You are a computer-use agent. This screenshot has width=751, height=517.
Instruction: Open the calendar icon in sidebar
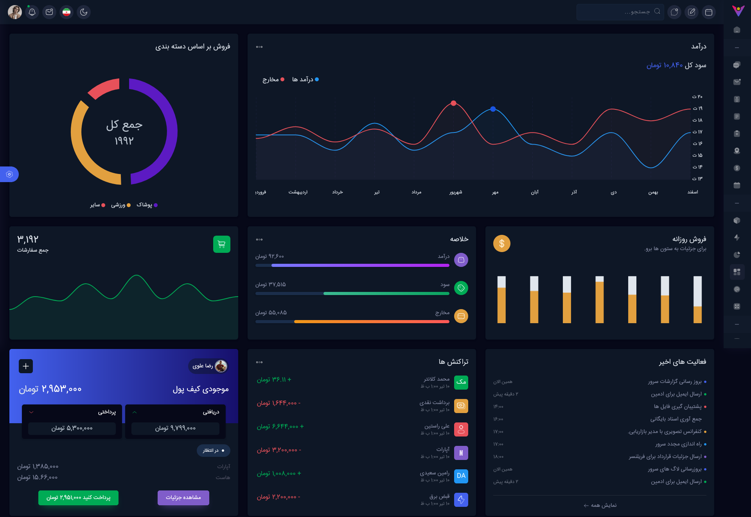coord(737,185)
